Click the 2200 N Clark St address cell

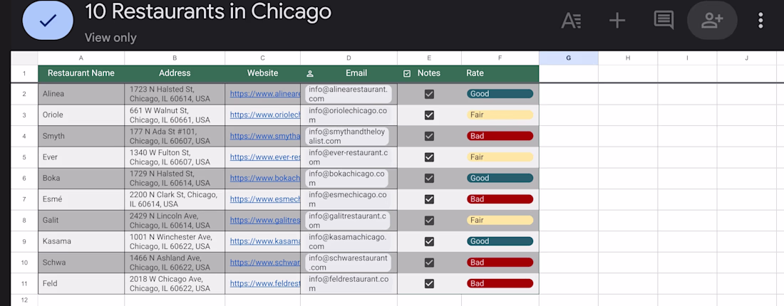tap(175, 199)
